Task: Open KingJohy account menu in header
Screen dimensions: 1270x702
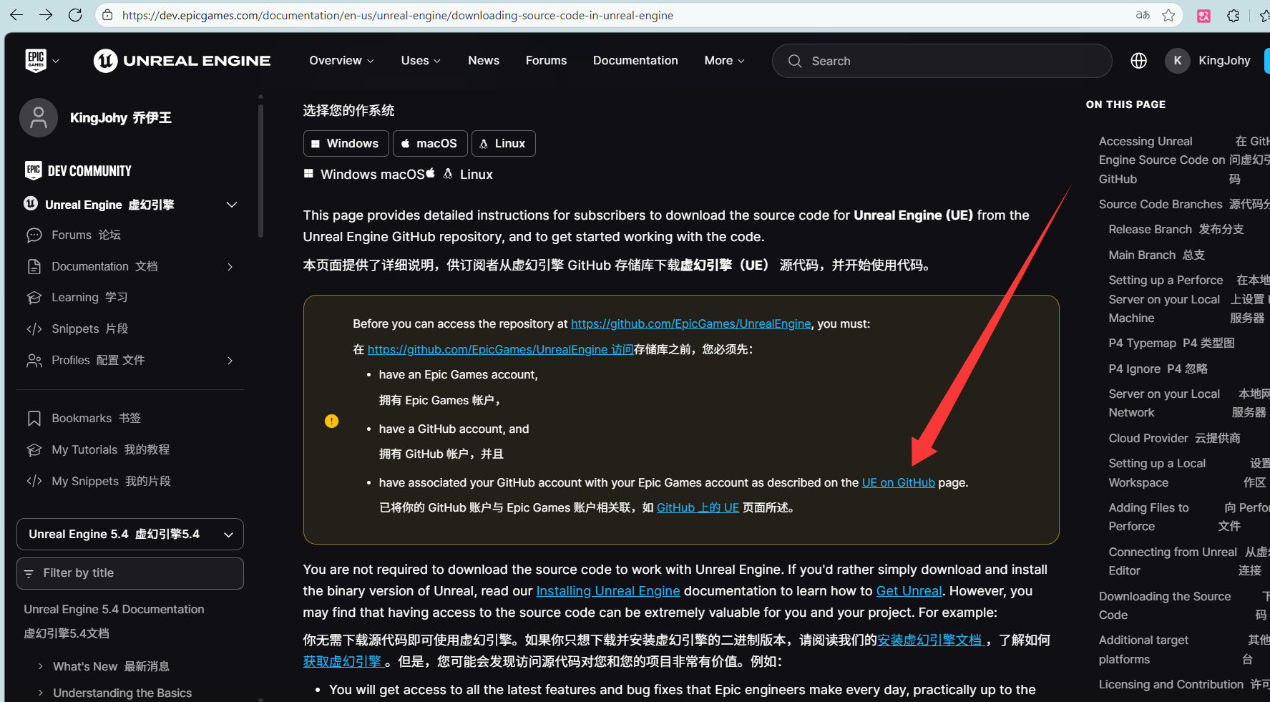Action: point(1224,61)
